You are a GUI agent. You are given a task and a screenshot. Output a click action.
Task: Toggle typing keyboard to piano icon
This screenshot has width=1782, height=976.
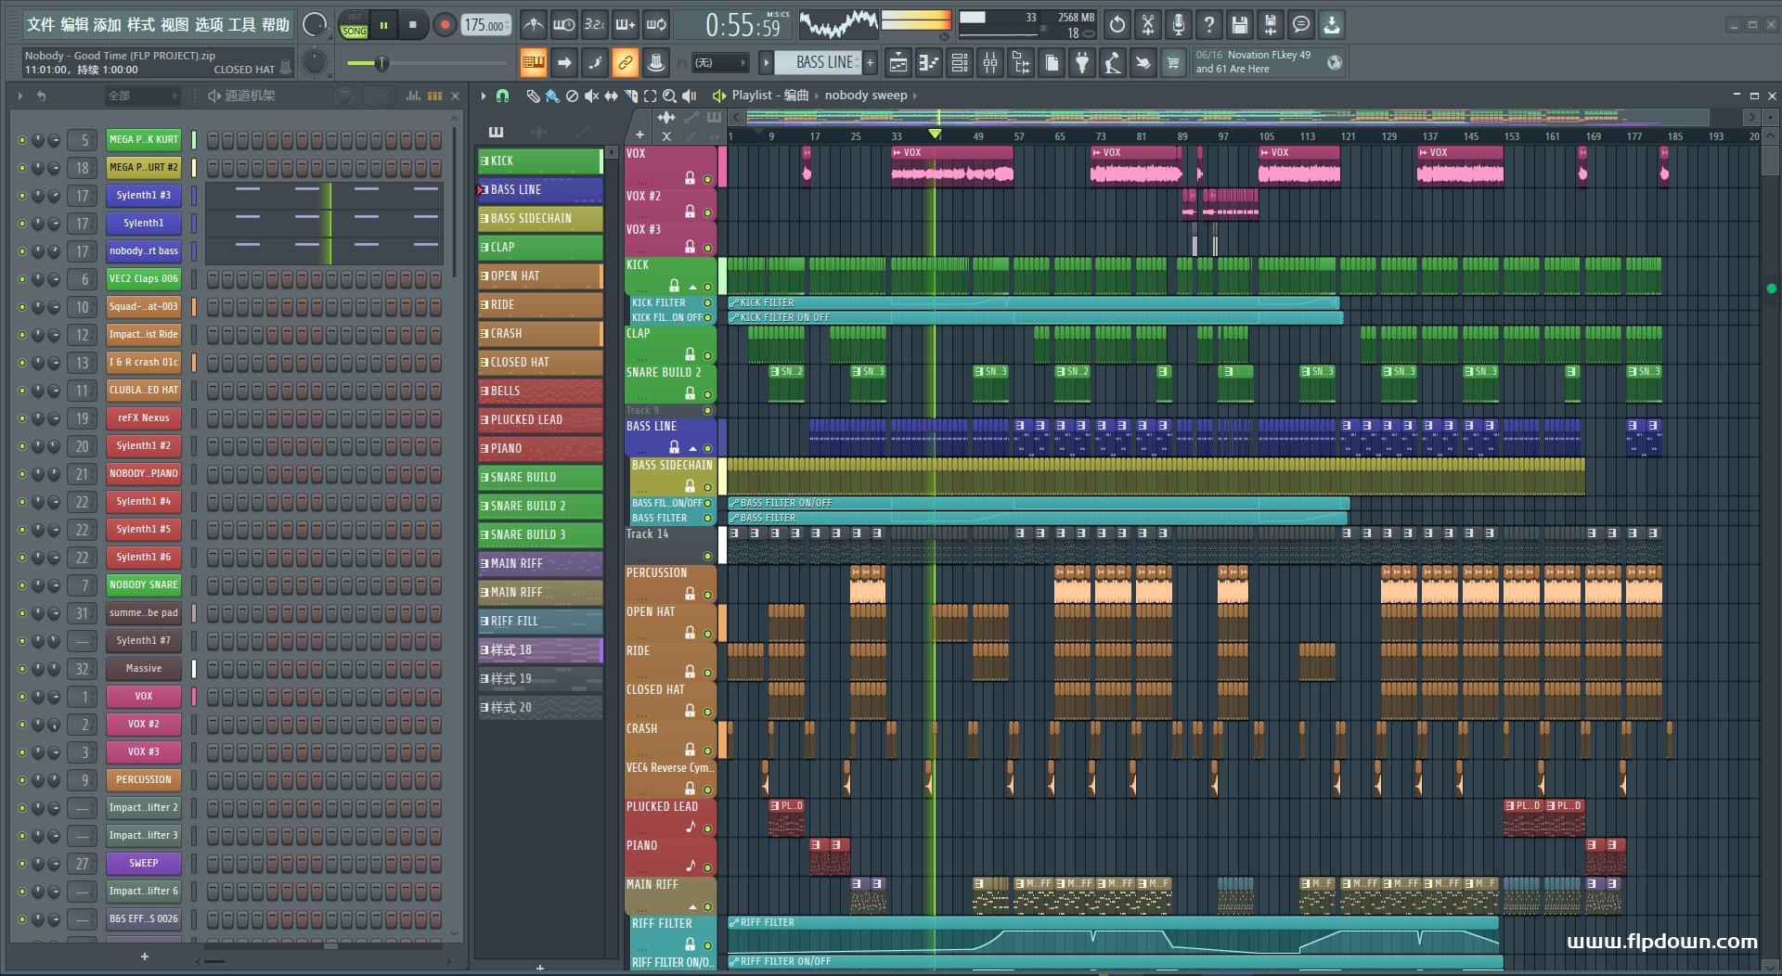coord(534,63)
